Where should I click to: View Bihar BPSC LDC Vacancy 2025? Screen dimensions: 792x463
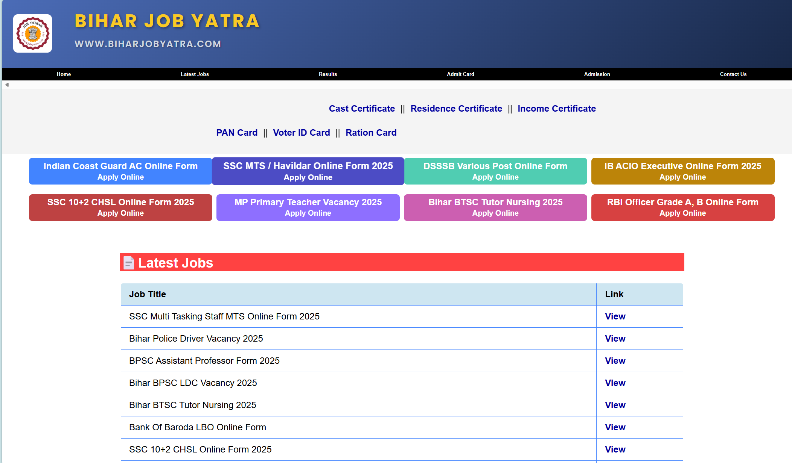615,383
